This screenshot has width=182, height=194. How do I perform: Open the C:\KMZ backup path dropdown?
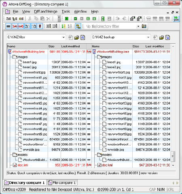[148, 37]
